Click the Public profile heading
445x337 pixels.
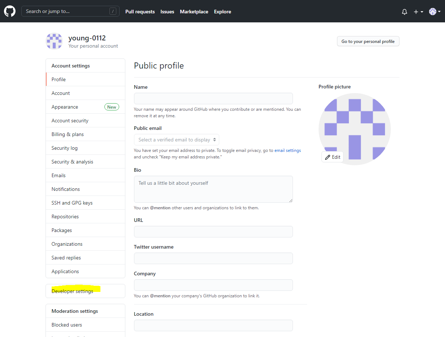(159, 66)
